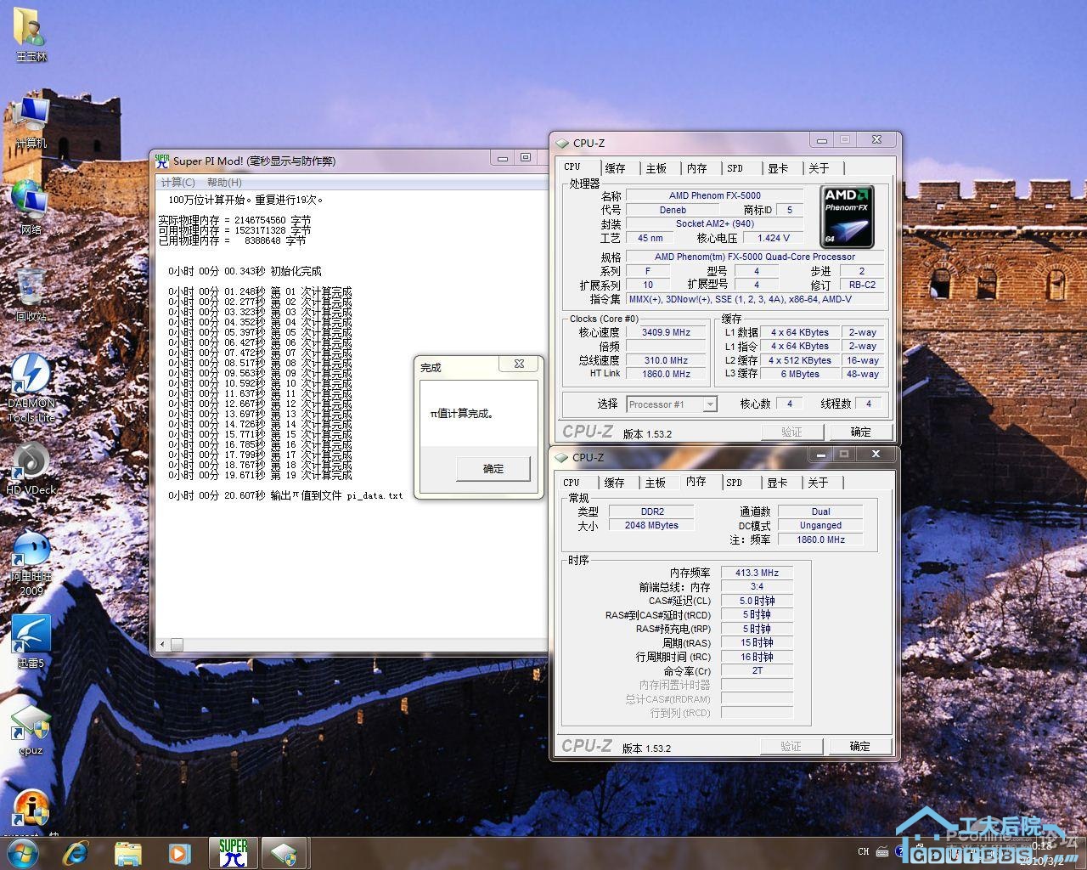Viewport: 1087px width, 870px height.
Task: Open the 计算(C) menu in Super PI
Action: click(178, 182)
